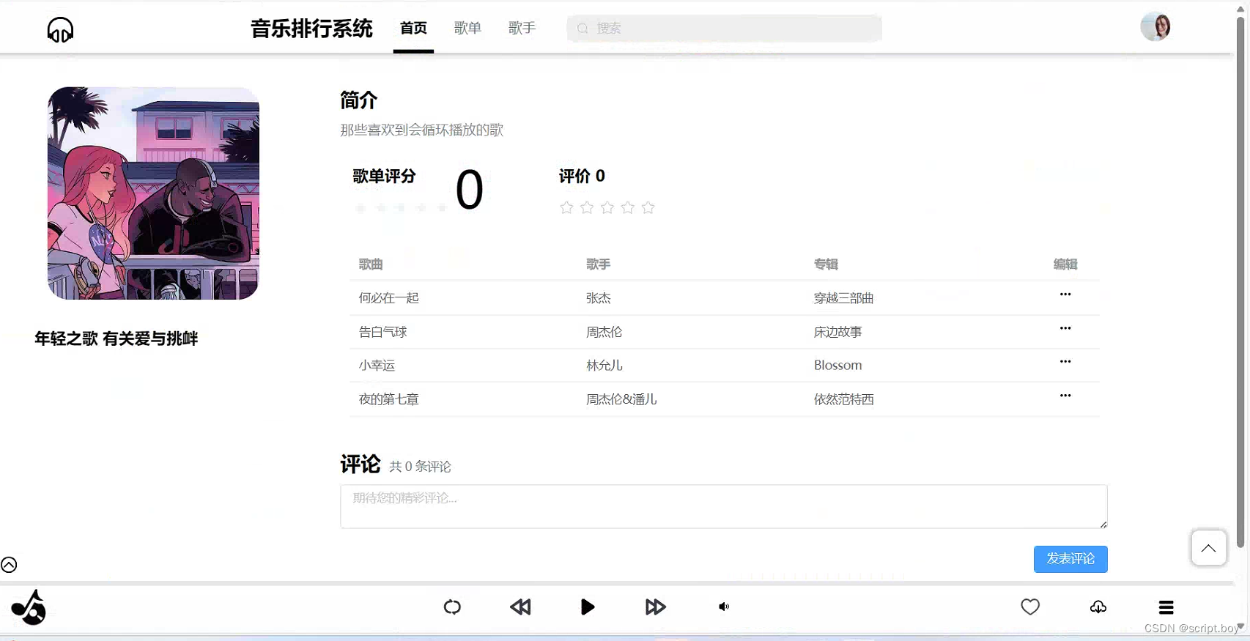Click artist 周杰伦&潘儿

pos(621,399)
